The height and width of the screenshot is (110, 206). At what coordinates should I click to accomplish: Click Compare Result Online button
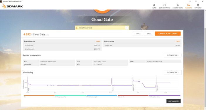pyautogui.click(x=168, y=34)
